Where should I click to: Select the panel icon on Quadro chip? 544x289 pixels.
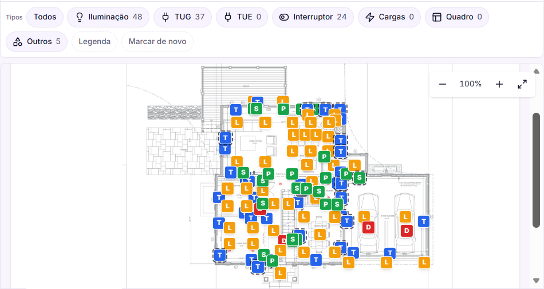pos(437,17)
